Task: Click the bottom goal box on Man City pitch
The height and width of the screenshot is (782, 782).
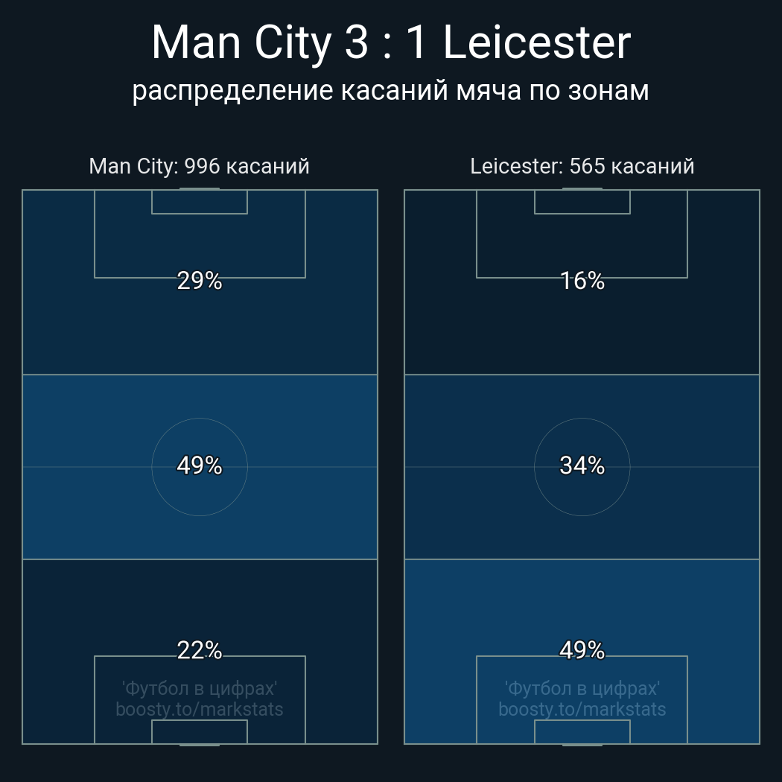Action: 199,732
